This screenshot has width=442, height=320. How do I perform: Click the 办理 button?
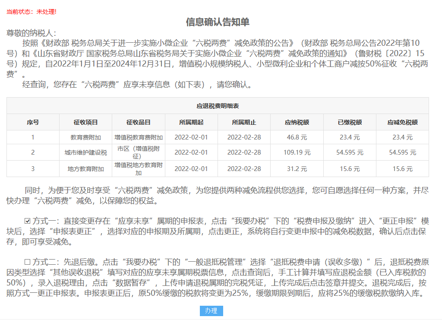[211, 310]
